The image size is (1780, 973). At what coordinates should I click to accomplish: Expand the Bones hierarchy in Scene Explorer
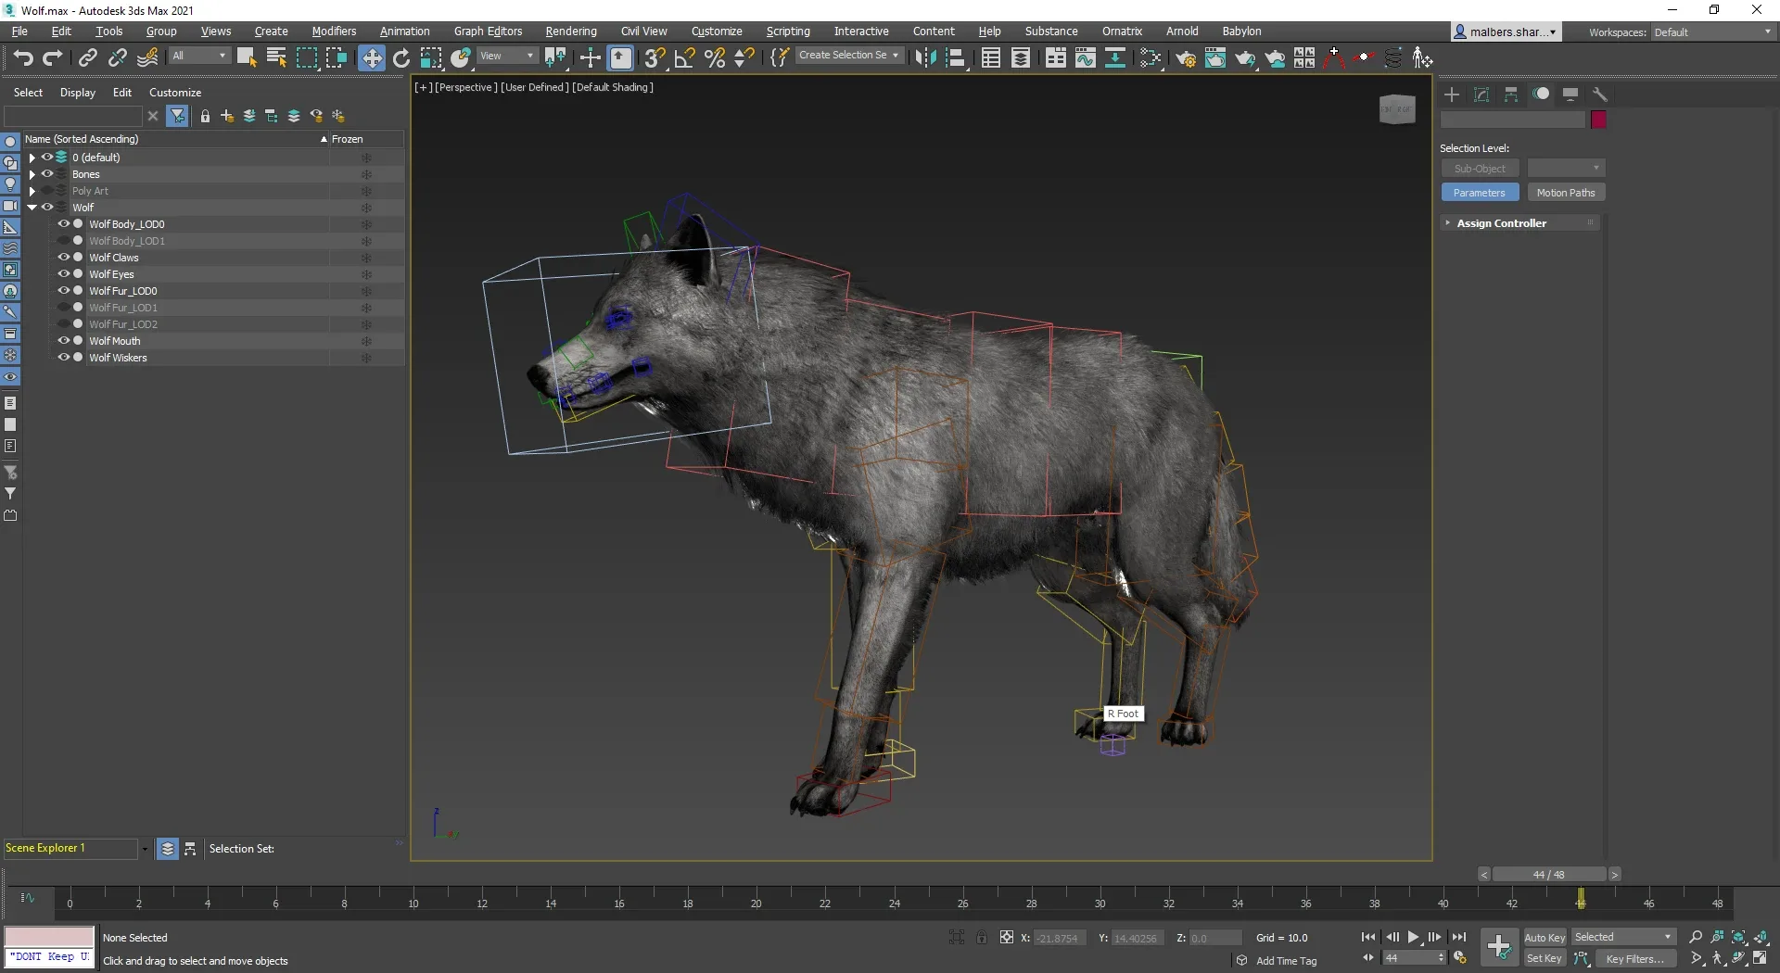(32, 174)
